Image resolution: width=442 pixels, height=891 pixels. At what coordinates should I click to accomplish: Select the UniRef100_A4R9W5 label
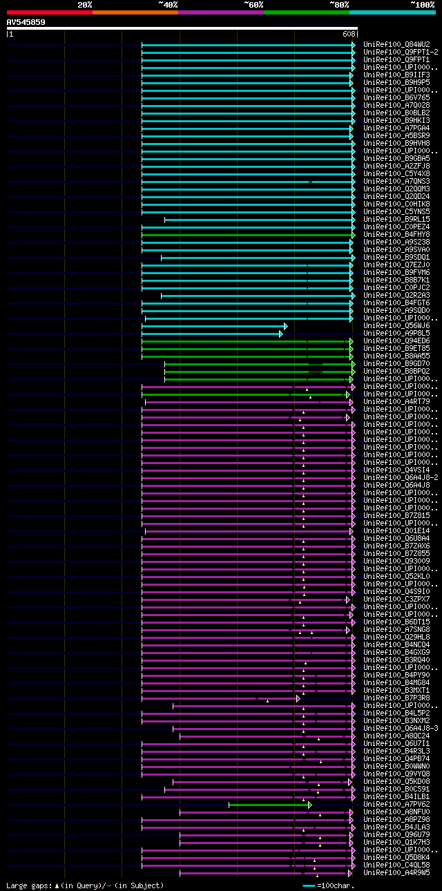(396, 872)
